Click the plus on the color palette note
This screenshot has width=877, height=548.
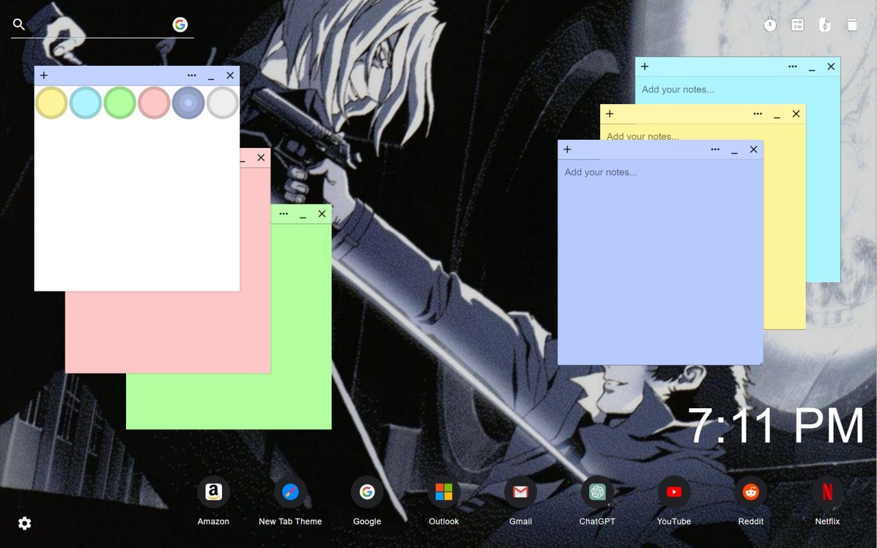click(x=44, y=75)
